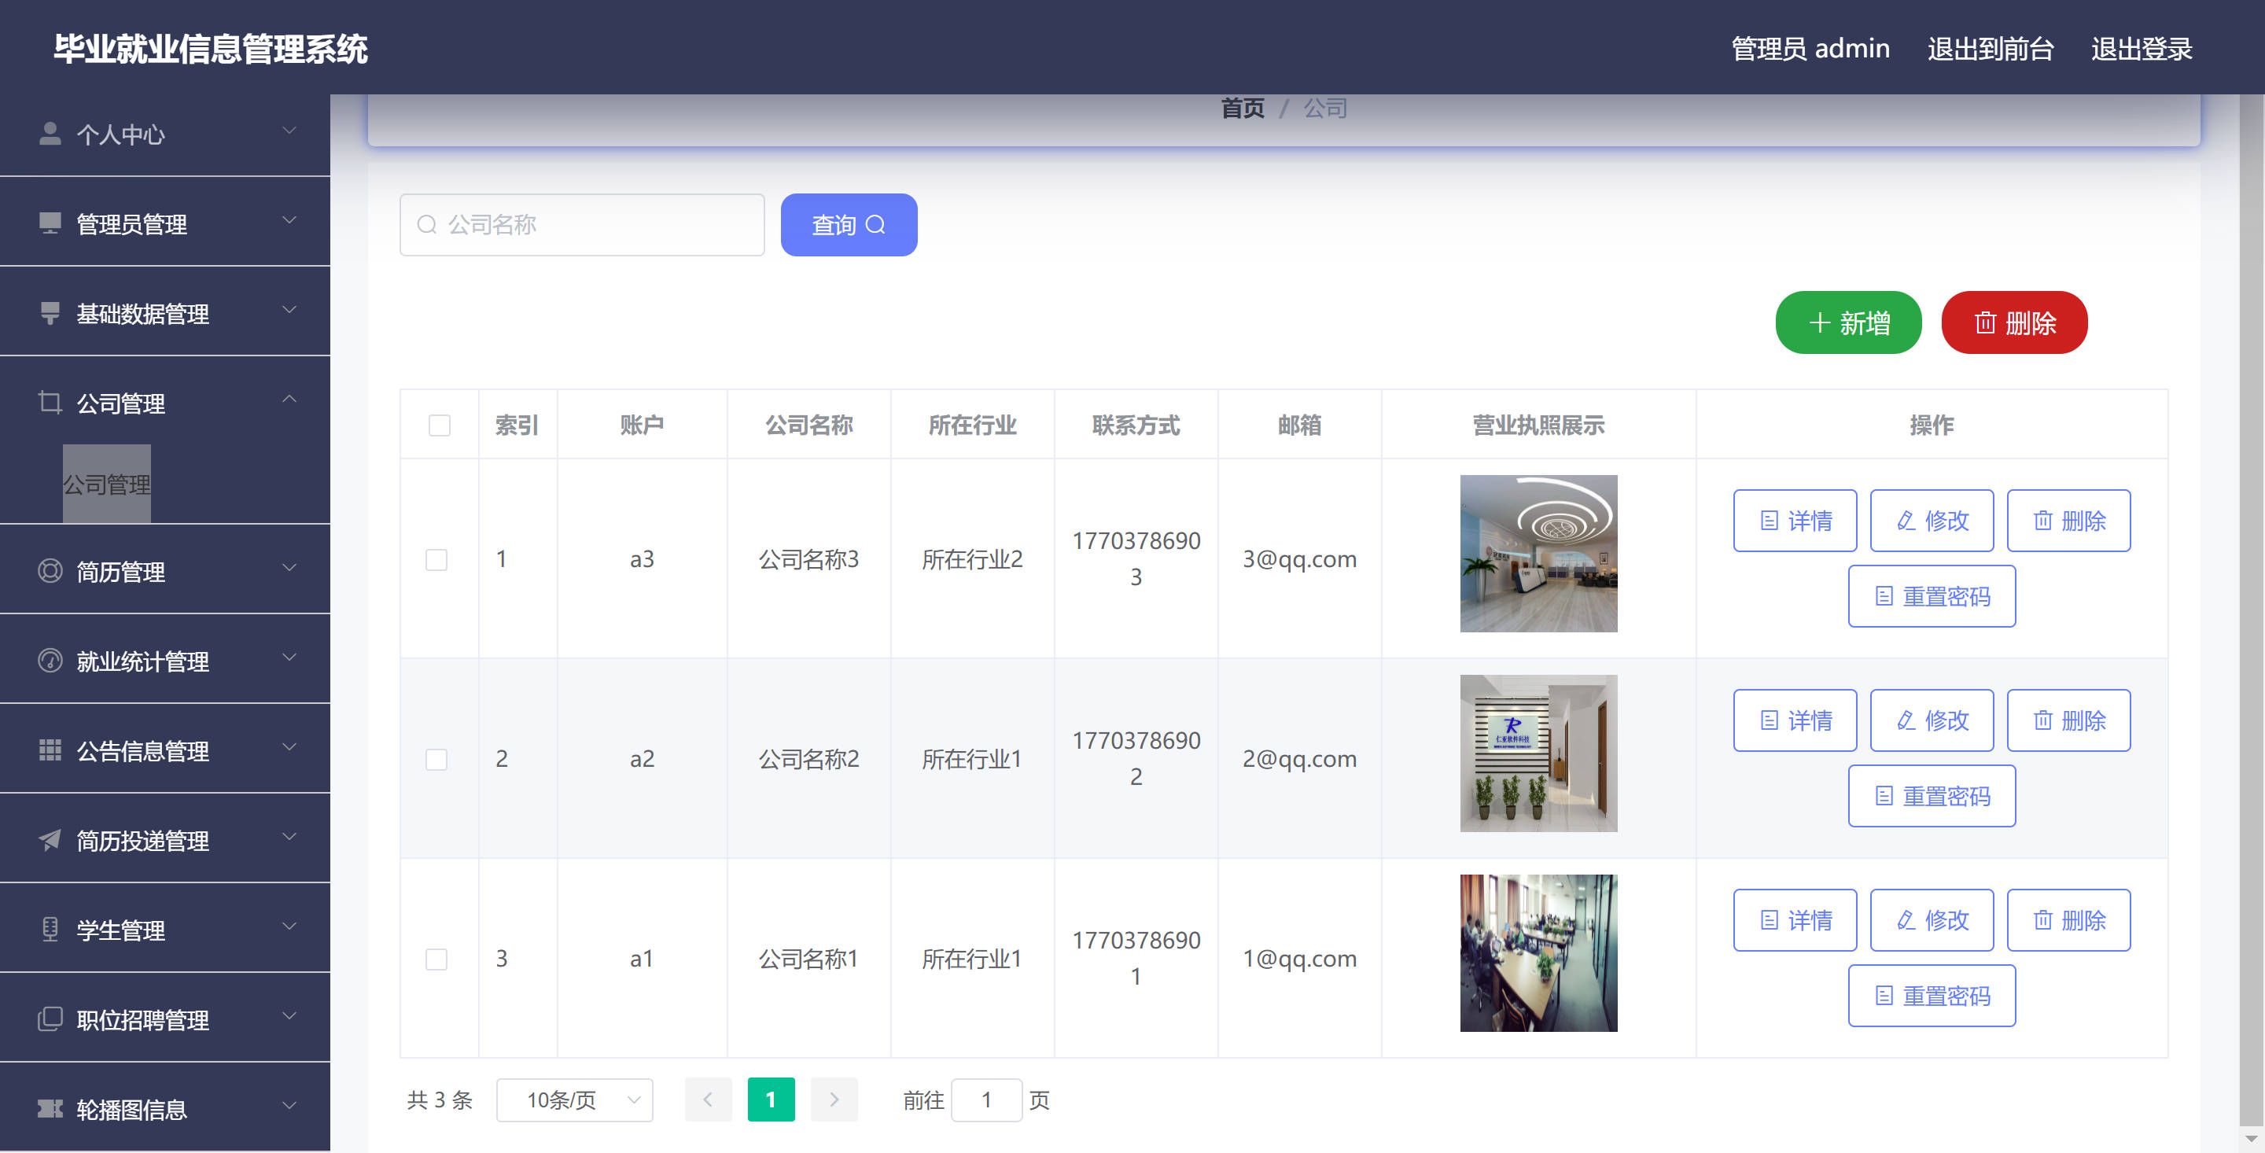Image resolution: width=2265 pixels, height=1153 pixels.
Task: Click the monitor icon beside 管理员管理
Action: coord(50,223)
